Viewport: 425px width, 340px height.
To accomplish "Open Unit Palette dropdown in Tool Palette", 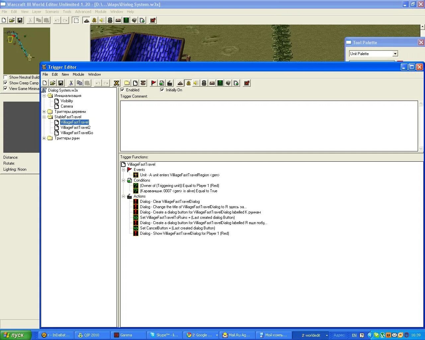I will (x=395, y=54).
